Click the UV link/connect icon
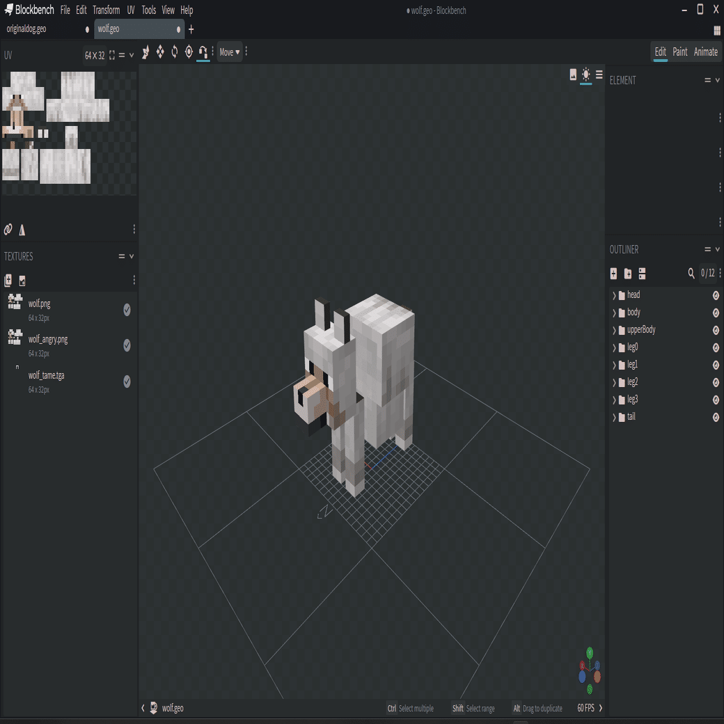The width and height of the screenshot is (724, 724). coord(8,229)
